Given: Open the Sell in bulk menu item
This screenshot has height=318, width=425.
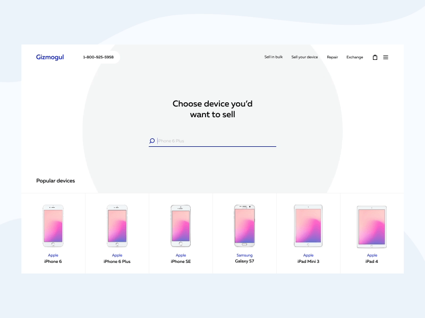Looking at the screenshot, I should pos(273,57).
